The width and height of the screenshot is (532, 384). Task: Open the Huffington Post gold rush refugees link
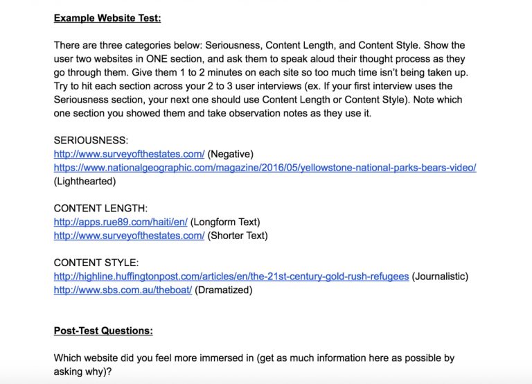pos(231,277)
